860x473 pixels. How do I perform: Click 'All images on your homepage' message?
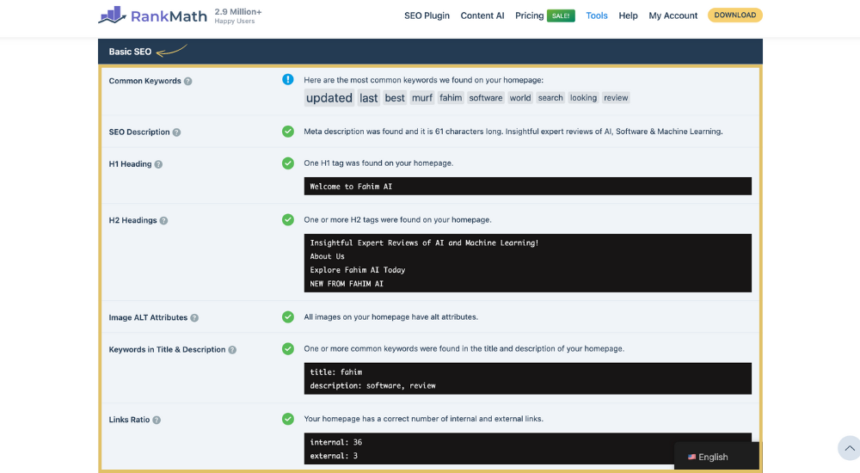pyautogui.click(x=390, y=316)
